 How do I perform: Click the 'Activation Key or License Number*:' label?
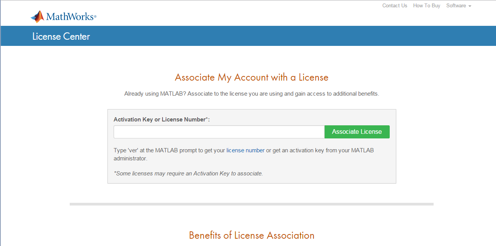[x=161, y=120]
